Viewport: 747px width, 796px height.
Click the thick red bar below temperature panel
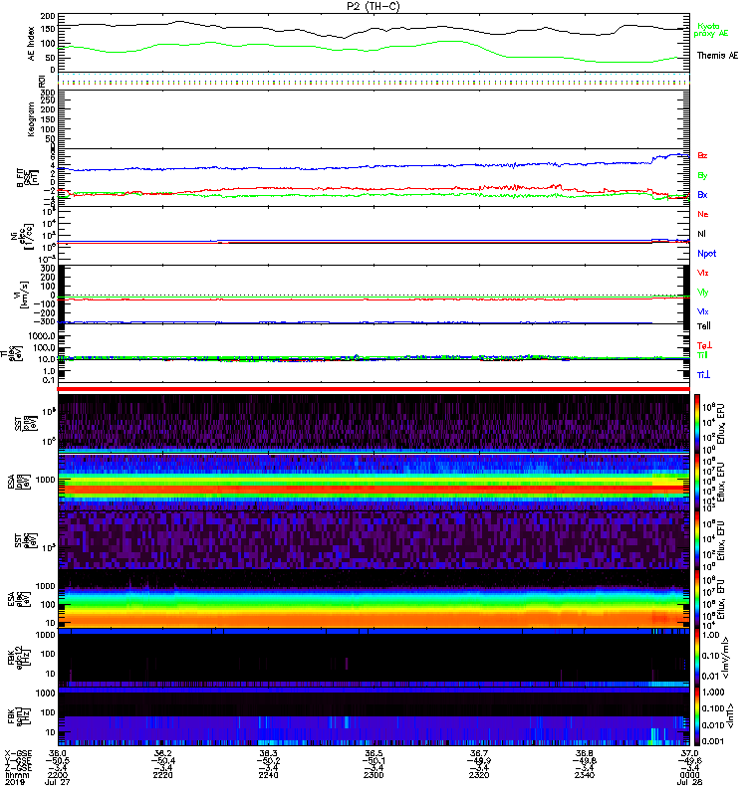373,389
